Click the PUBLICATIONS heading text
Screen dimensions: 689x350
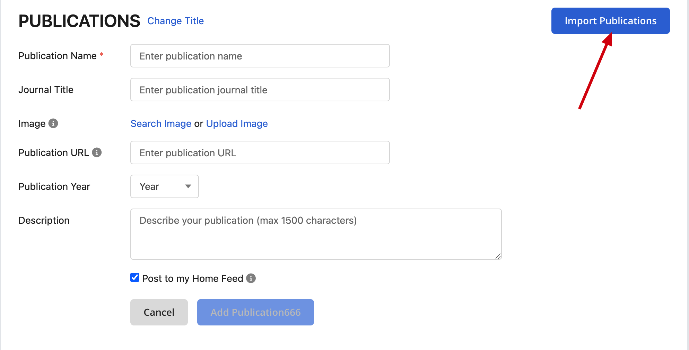(79, 21)
